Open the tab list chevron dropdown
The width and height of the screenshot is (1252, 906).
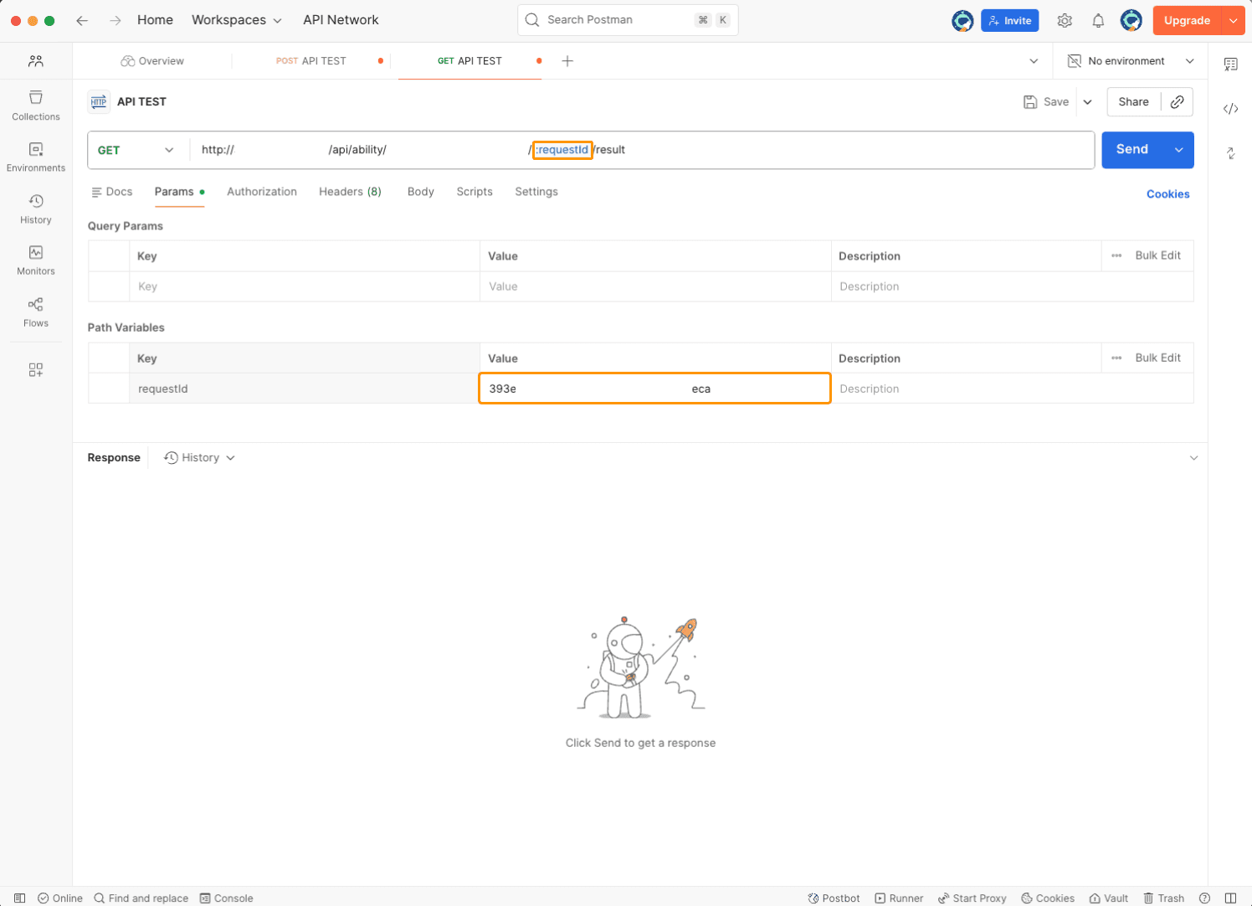(x=1034, y=61)
